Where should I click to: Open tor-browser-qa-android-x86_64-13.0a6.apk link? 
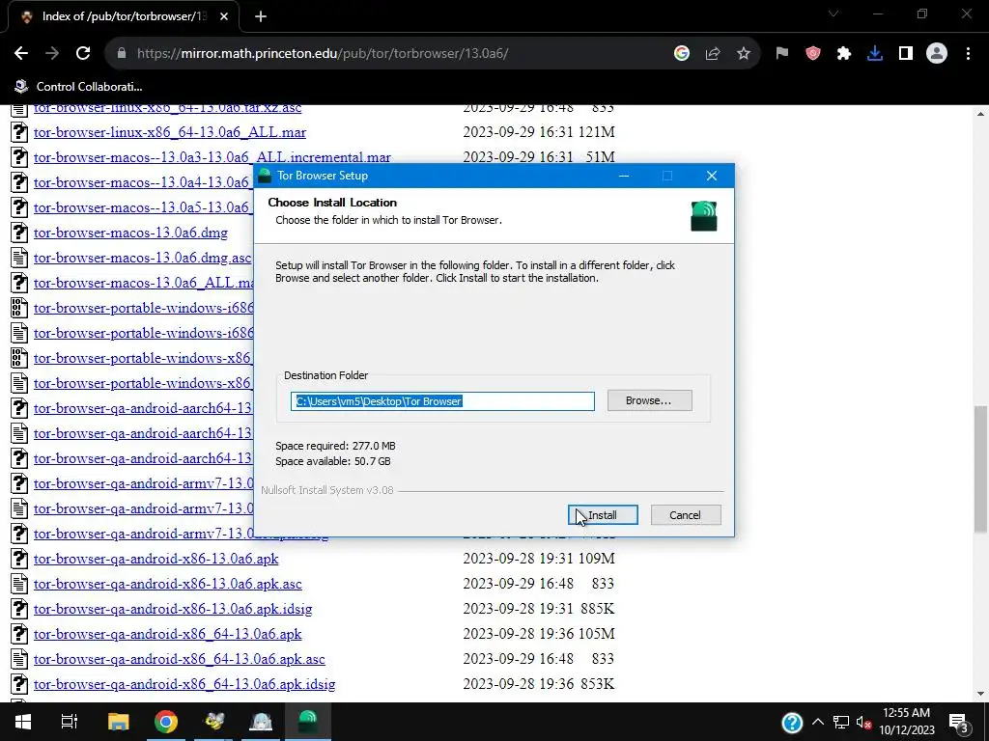168,634
